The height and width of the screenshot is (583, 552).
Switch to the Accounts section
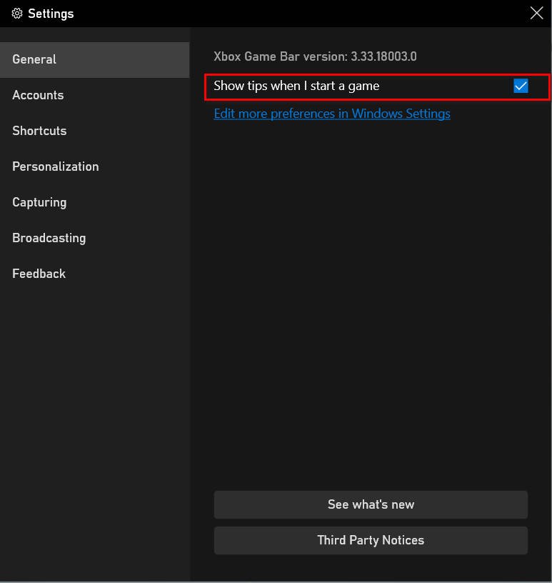(x=95, y=95)
